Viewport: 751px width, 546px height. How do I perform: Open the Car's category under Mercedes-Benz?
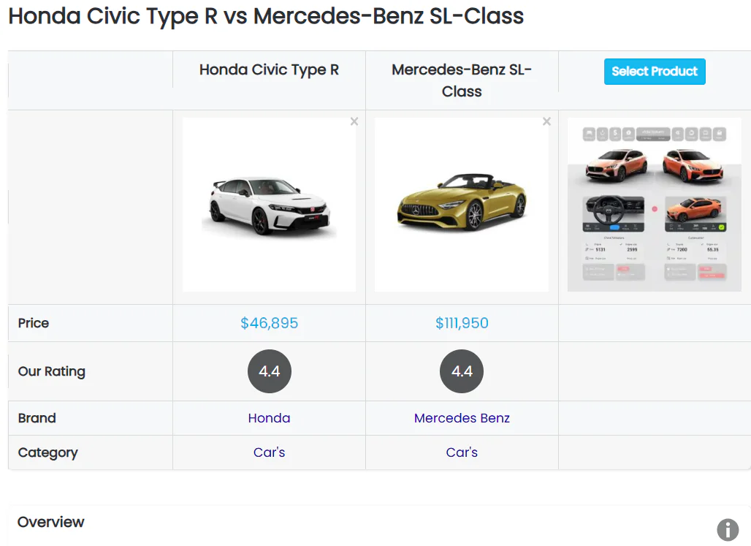462,452
